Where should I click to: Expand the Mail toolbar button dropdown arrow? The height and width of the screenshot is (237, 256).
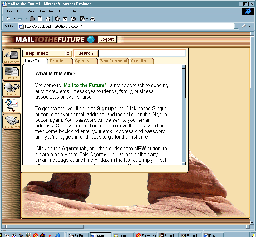87,19
